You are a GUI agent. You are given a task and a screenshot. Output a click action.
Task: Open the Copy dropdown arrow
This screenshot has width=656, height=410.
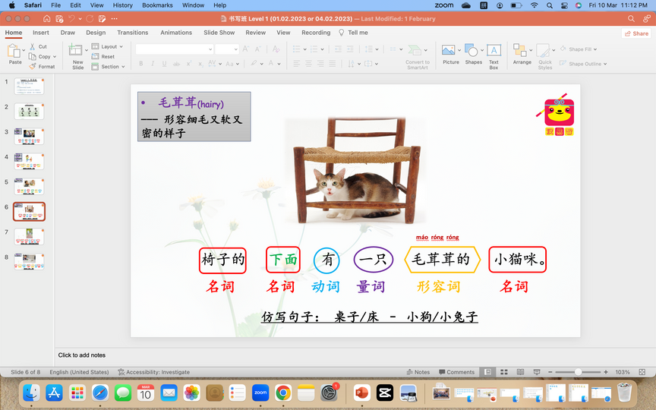click(56, 57)
